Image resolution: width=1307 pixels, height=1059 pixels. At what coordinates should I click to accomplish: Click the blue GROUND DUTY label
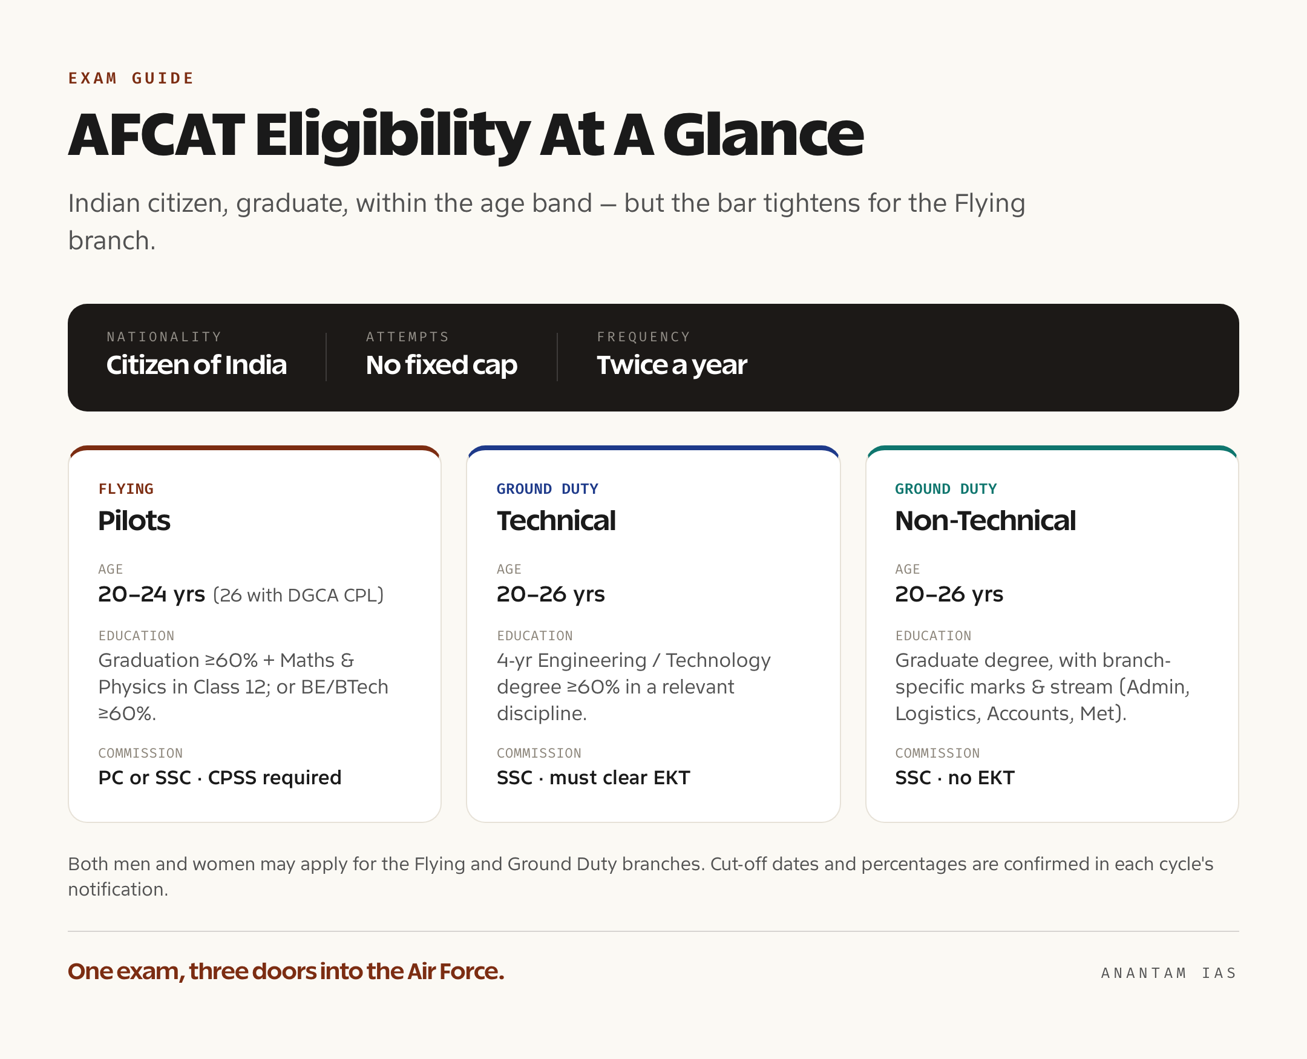pyautogui.click(x=547, y=488)
